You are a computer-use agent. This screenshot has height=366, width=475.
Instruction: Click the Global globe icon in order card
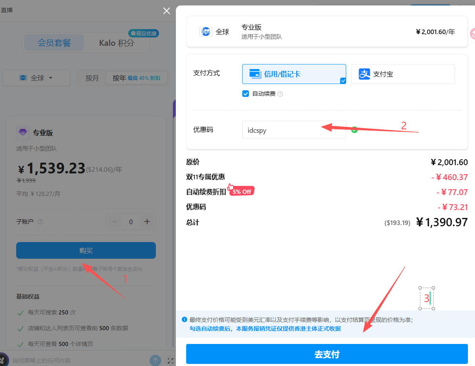(x=206, y=32)
